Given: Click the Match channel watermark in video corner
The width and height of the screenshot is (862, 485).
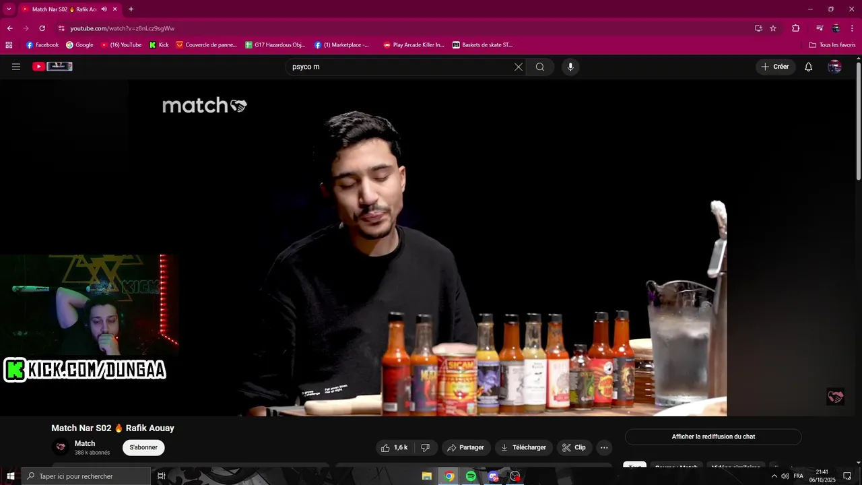Looking at the screenshot, I should click(x=835, y=397).
